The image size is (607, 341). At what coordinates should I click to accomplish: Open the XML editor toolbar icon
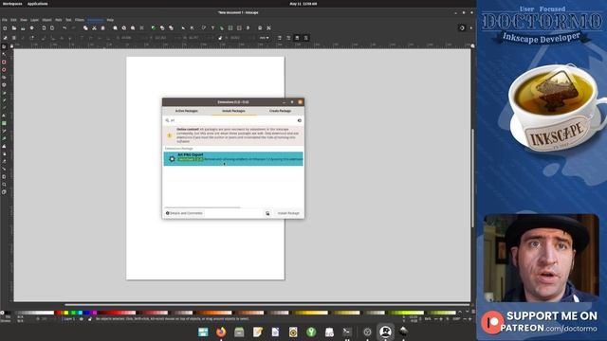[230, 28]
